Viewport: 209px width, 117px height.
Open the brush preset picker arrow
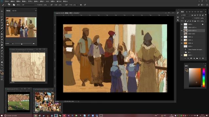pyautogui.click(x=11, y=5)
